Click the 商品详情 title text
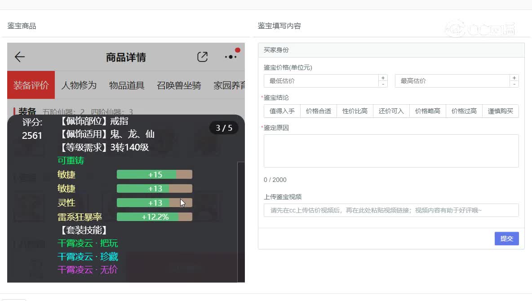This screenshot has height=301, width=532. [x=126, y=57]
